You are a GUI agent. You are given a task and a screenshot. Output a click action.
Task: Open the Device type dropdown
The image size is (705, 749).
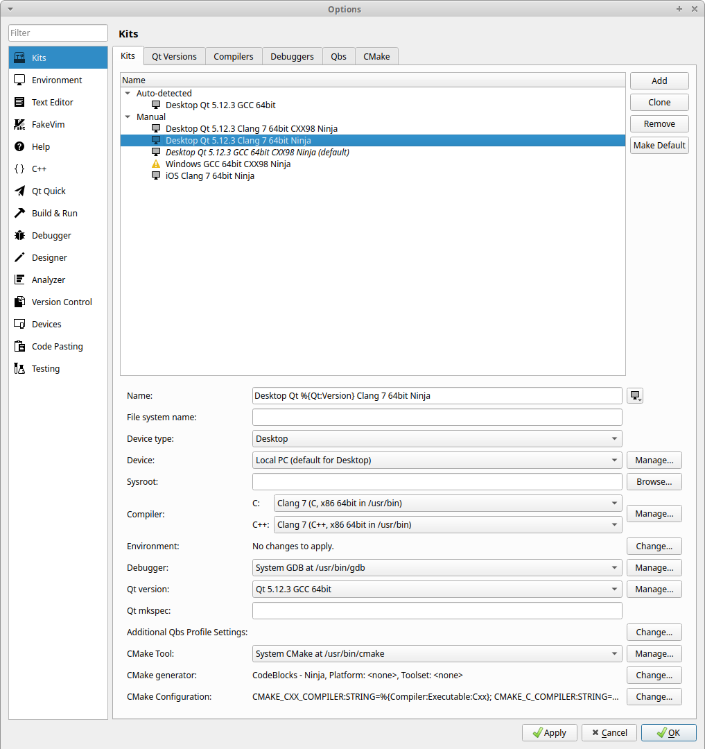(x=437, y=439)
